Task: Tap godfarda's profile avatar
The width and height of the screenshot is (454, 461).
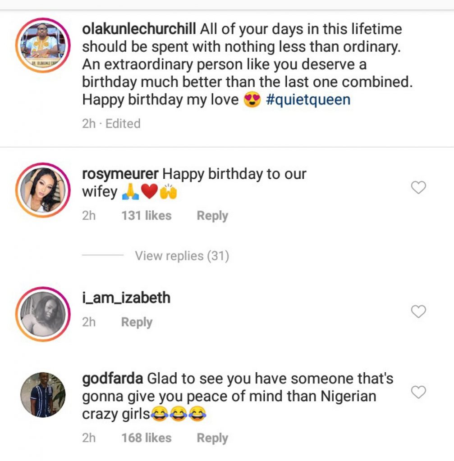Action: coord(43,394)
